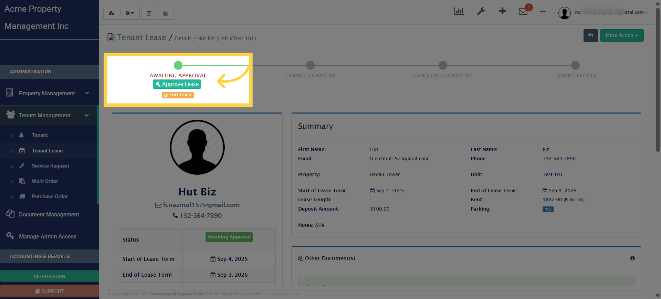Viewport: 661px width, 299px height.
Task: Select the Awaiting Approval step marker
Action: pyautogui.click(x=178, y=65)
